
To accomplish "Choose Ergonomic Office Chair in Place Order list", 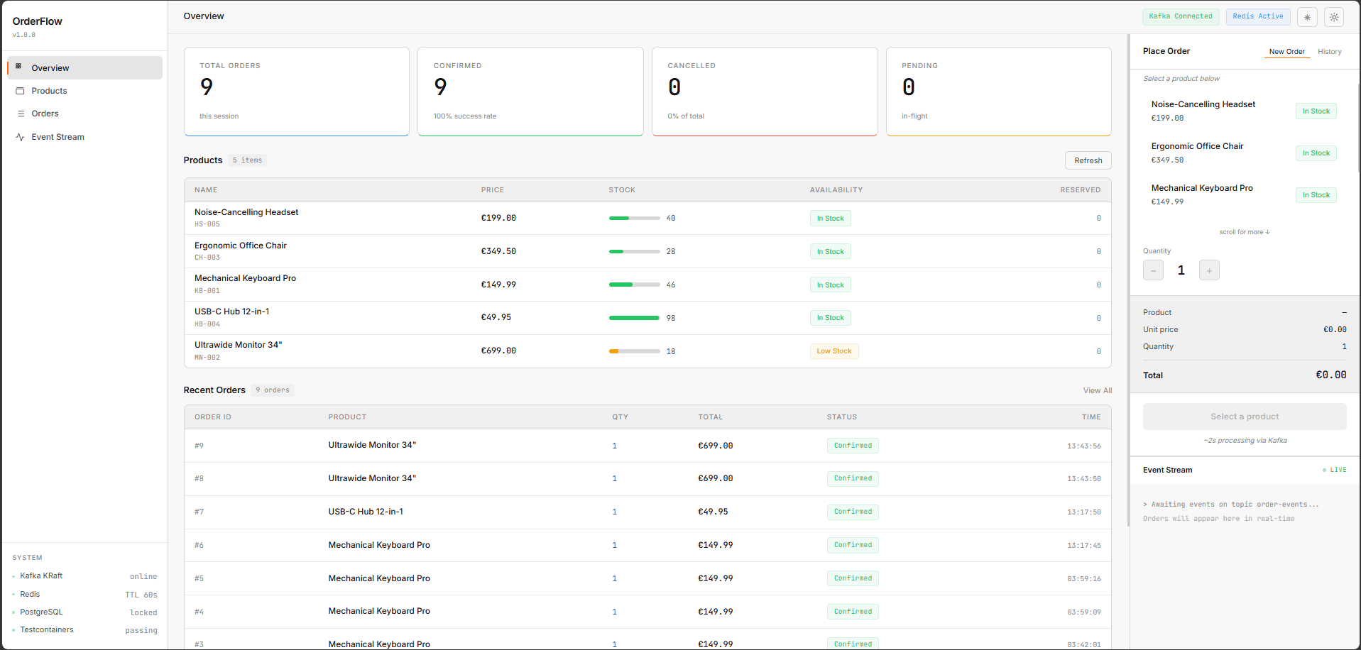I will tap(1243, 153).
